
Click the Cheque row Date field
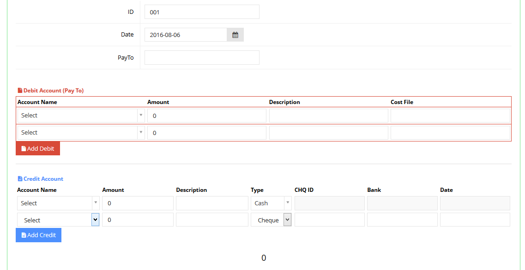tap(475, 220)
